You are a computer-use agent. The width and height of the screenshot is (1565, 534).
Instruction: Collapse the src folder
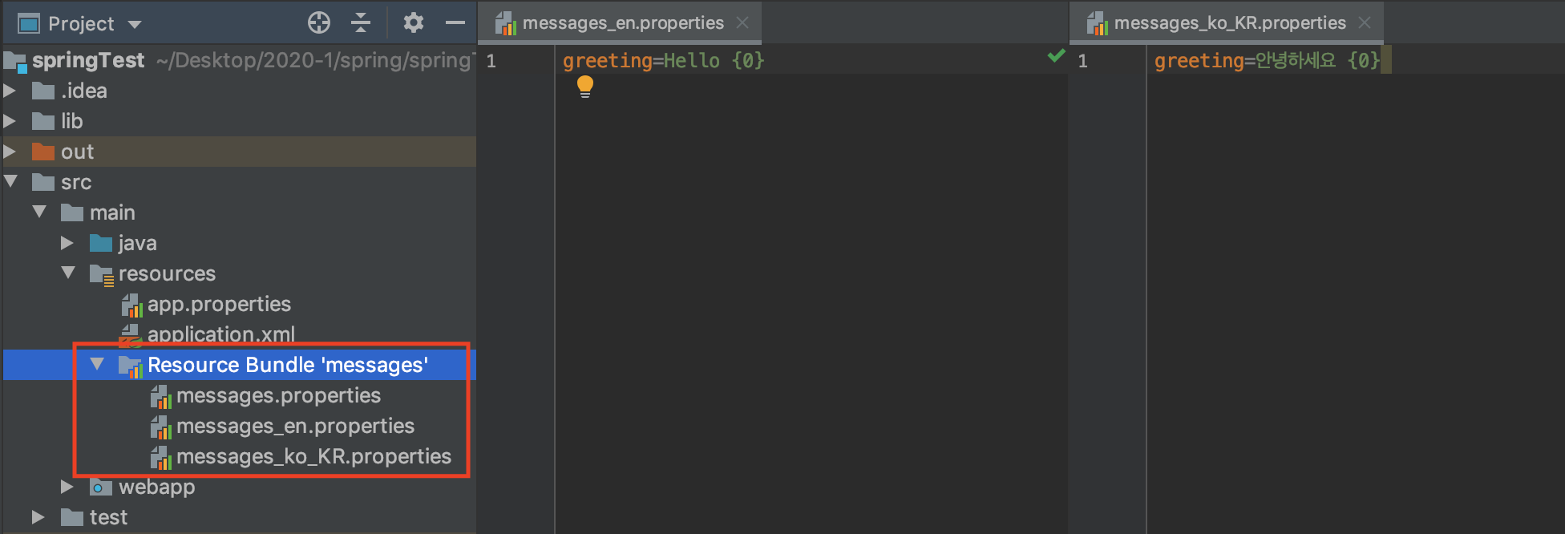pos(10,182)
